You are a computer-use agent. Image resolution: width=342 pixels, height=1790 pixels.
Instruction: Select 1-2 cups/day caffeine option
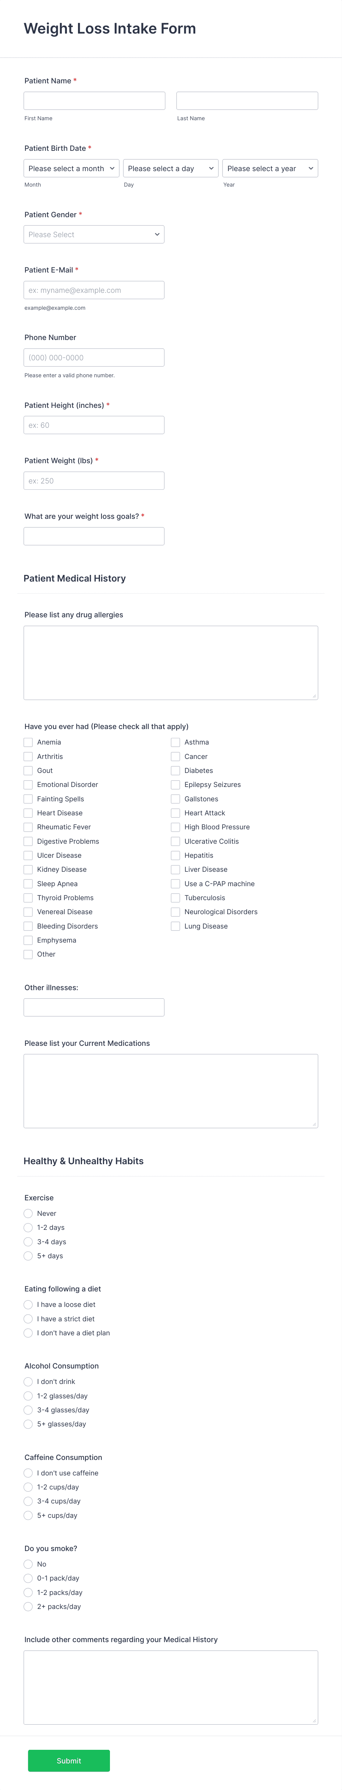(x=28, y=1487)
